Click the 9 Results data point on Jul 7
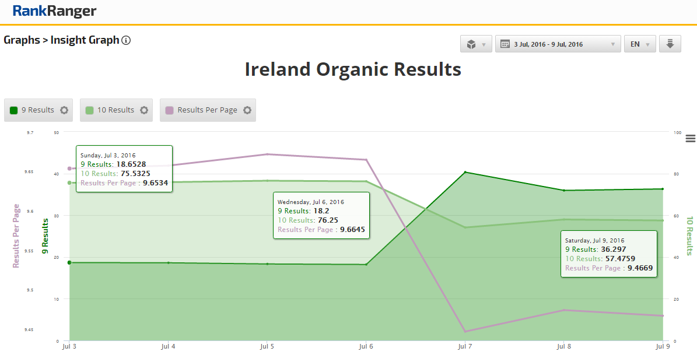Viewport: 697px width, 355px height. (x=465, y=172)
